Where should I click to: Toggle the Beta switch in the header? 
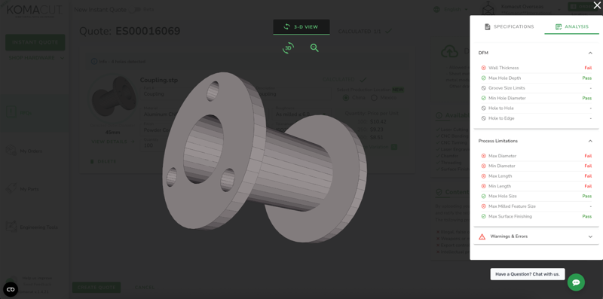(x=135, y=10)
